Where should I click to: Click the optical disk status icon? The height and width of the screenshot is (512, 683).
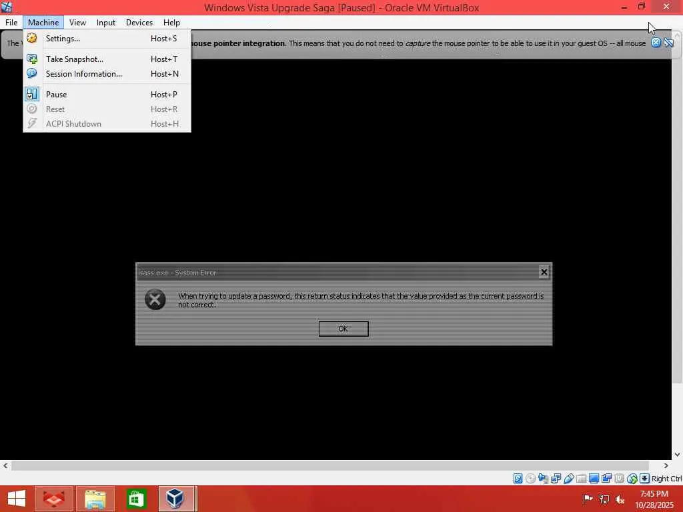tap(530, 479)
